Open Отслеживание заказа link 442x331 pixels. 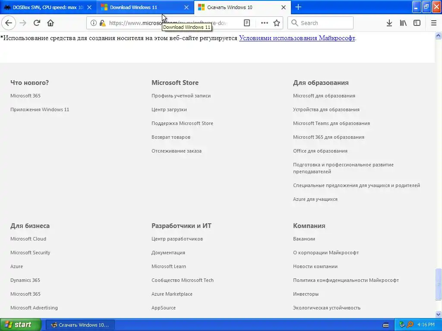(x=177, y=151)
